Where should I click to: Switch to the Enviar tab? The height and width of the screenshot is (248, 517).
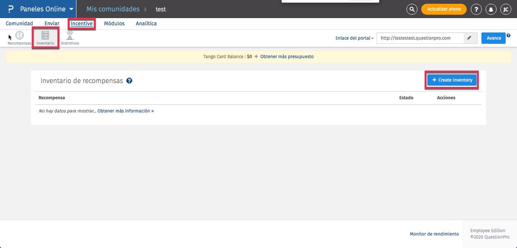click(x=52, y=23)
